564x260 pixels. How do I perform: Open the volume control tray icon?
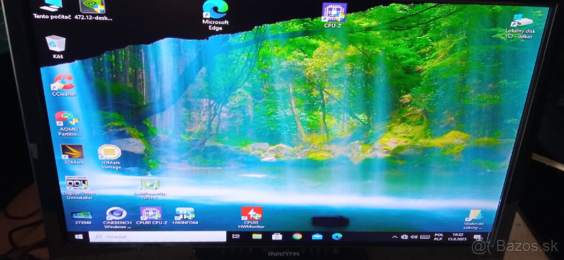click(x=414, y=237)
